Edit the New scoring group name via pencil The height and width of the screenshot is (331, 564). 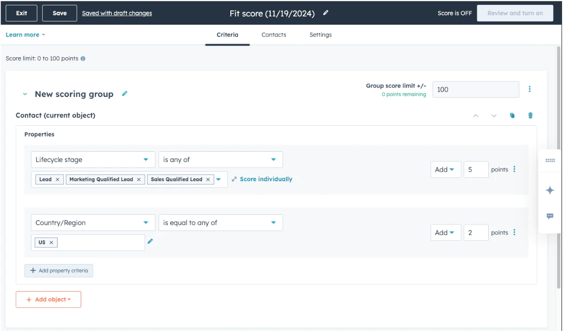click(125, 94)
